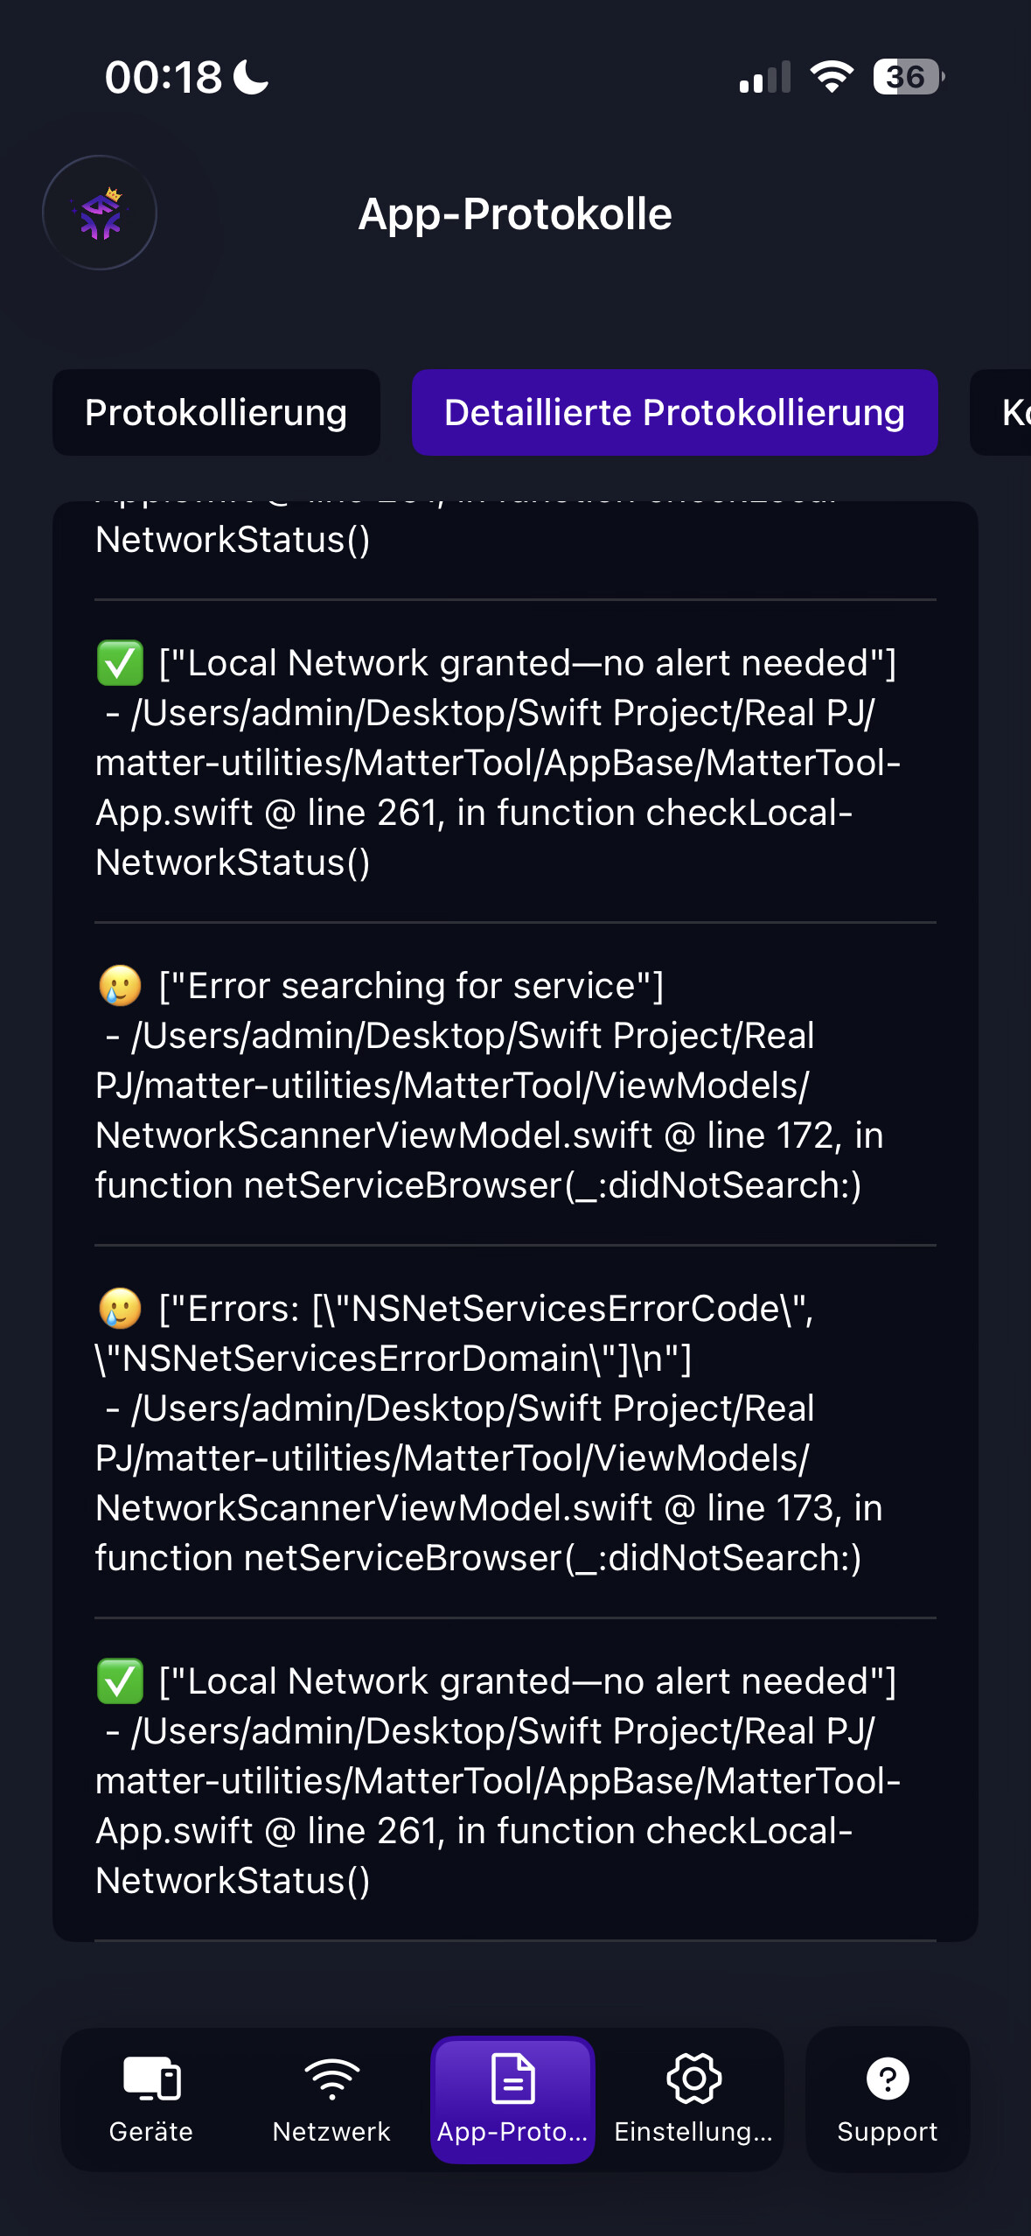Select the App-Protokolle document icon
This screenshot has width=1031, height=2236.
coord(512,2079)
